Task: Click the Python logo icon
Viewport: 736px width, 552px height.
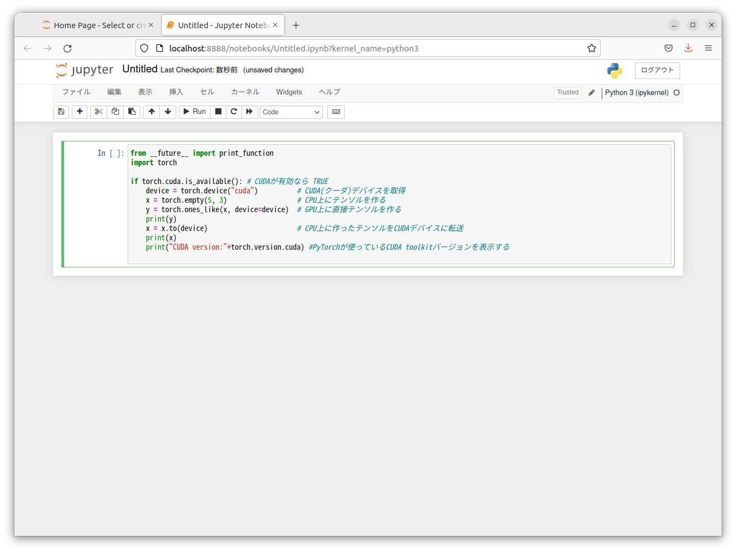Action: (614, 70)
